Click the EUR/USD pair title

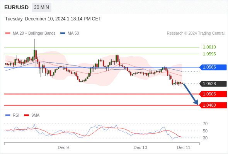click(17, 7)
